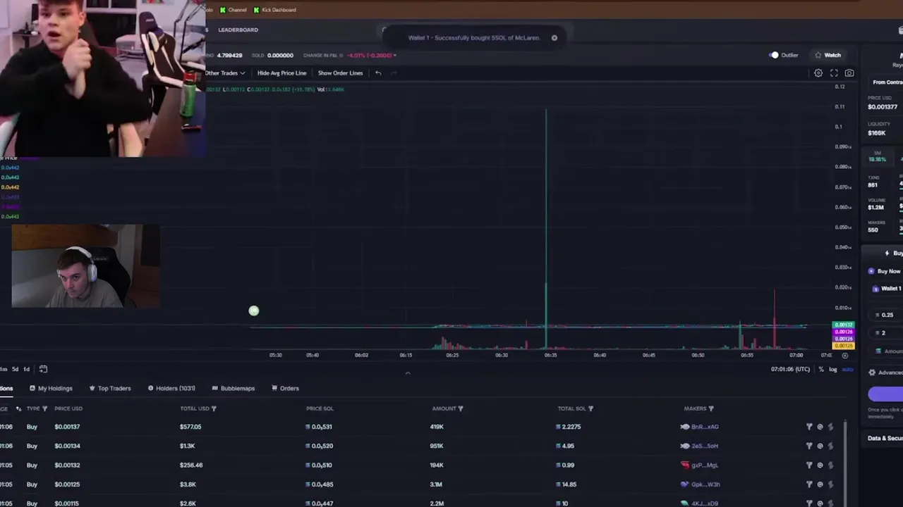Image resolution: width=903 pixels, height=507 pixels.
Task: Click lightning icon in $256.46 row
Action: pyautogui.click(x=830, y=465)
